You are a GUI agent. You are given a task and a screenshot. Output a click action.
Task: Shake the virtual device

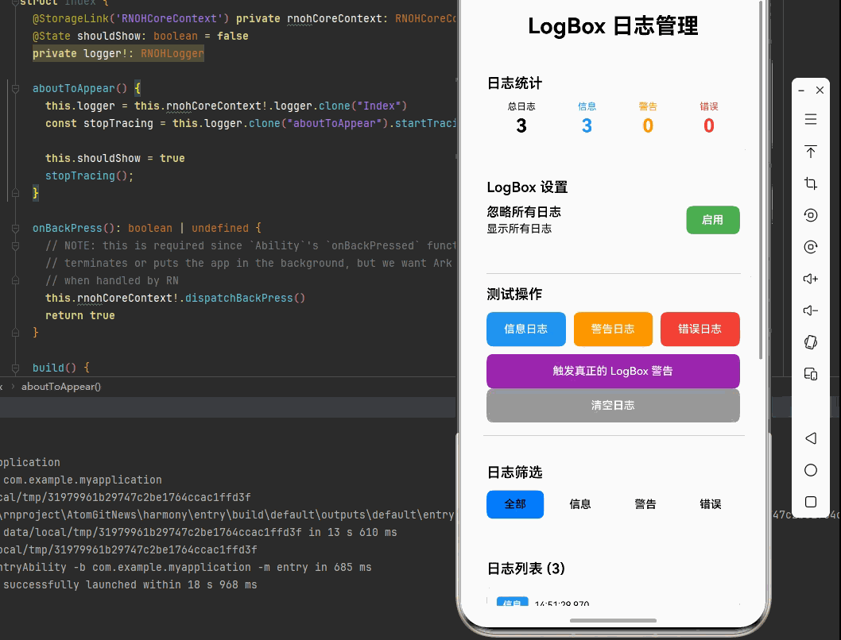coord(811,342)
